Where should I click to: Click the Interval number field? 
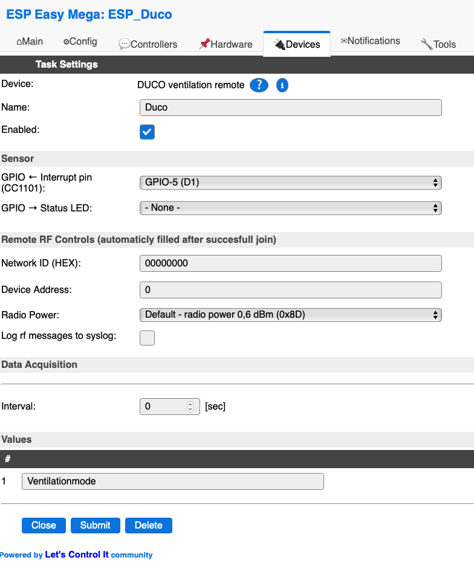pos(169,407)
